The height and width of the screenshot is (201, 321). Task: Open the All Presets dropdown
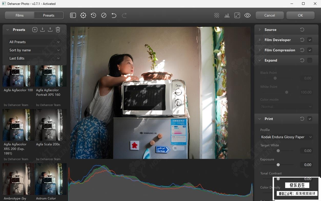[x=35, y=42]
